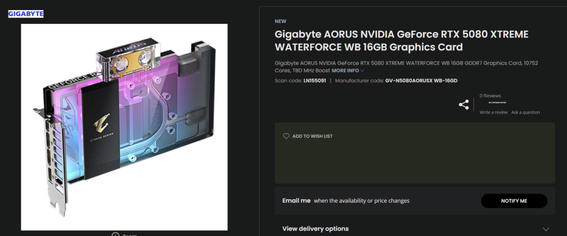Click the Gigabyte brand logo
This screenshot has width=567, height=236.
pos(26,14)
